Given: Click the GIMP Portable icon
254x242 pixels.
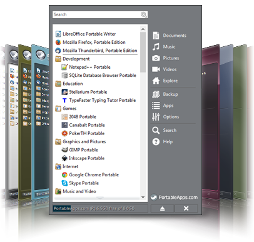Looking at the screenshot, I should (x=64, y=150).
